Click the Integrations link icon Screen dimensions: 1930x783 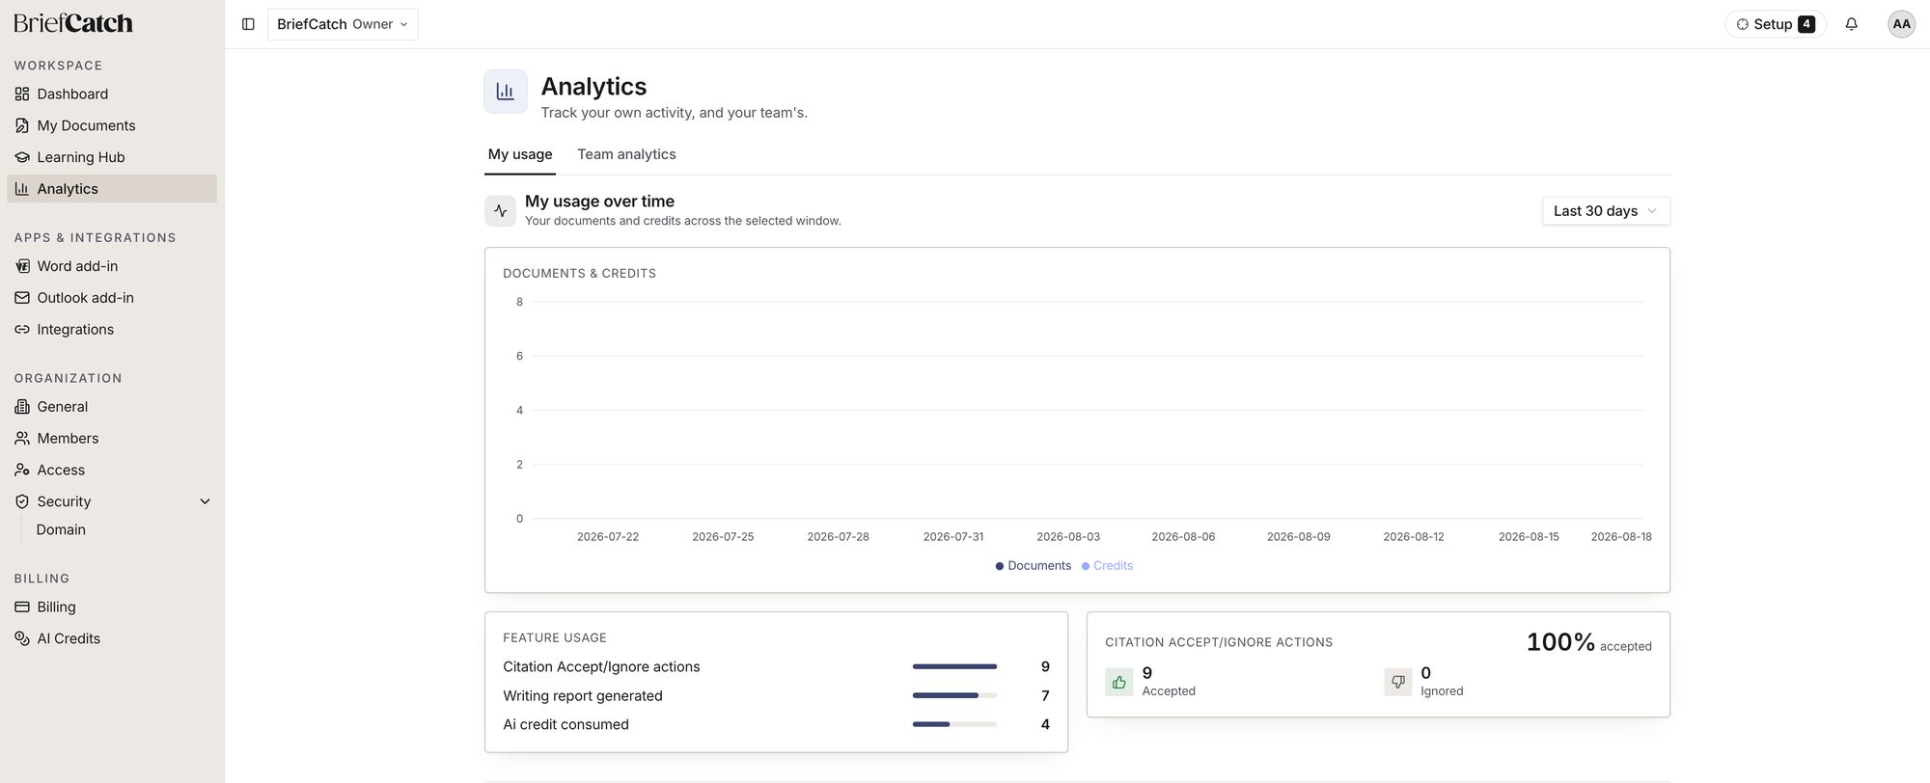[x=22, y=330]
